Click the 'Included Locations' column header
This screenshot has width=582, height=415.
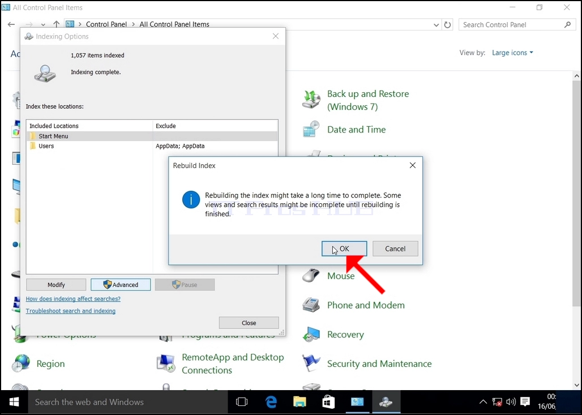(89, 126)
